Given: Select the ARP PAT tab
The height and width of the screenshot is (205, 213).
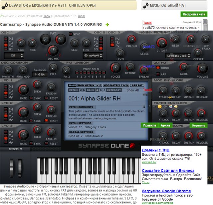Looking at the screenshot, I should pyautogui.click(x=137, y=85).
